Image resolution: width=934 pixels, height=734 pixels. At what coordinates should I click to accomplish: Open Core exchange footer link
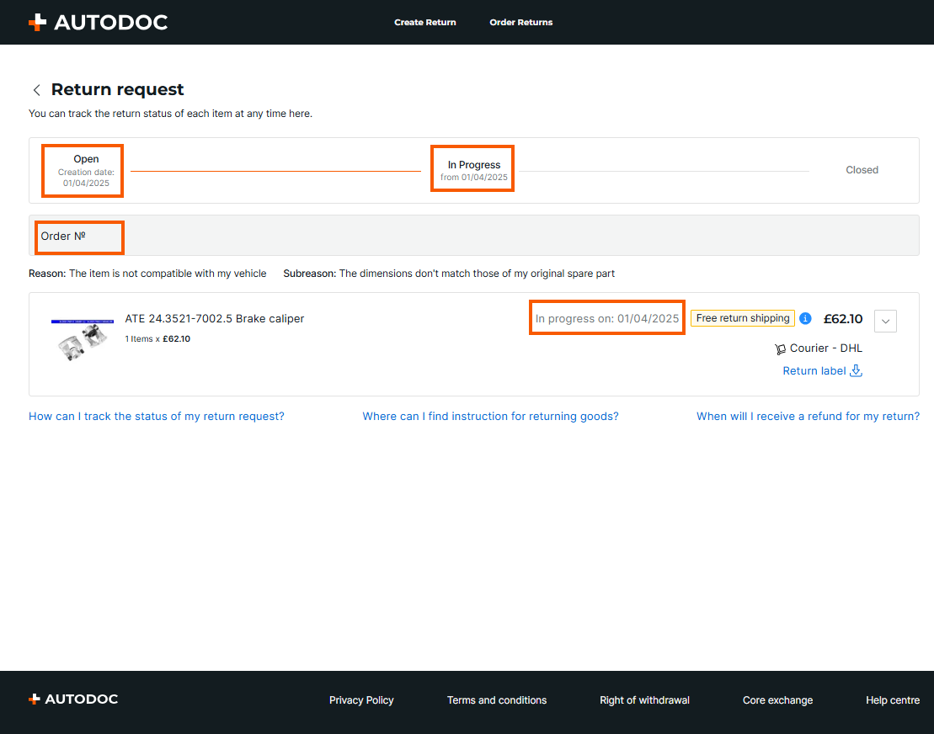pyautogui.click(x=777, y=700)
